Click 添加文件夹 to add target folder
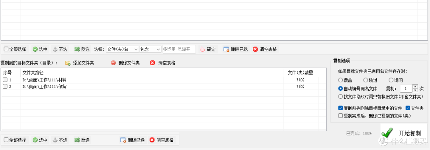 point(80,63)
